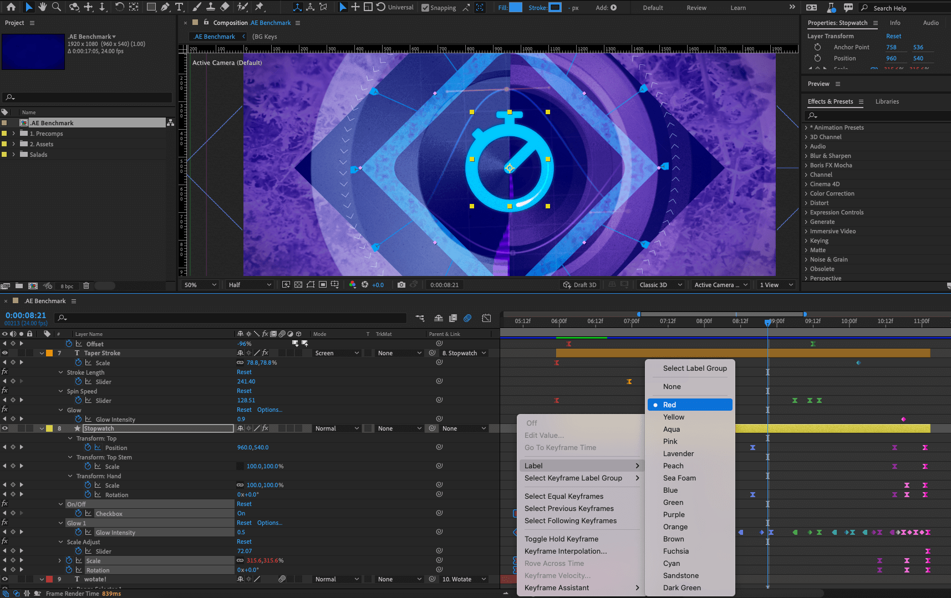
Task: Reset the Layer Transform properties
Action: 893,36
